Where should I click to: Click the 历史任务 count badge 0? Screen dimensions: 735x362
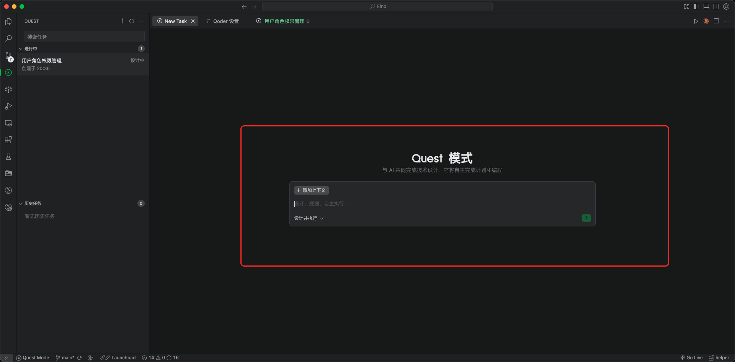click(x=141, y=203)
